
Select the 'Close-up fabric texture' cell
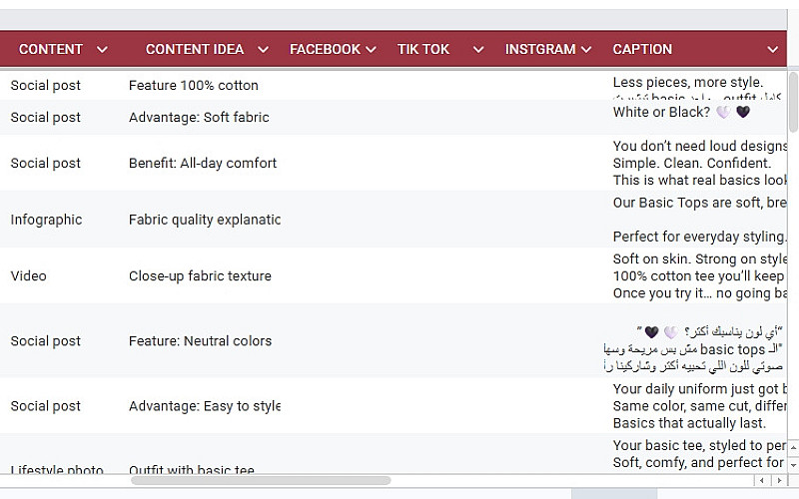pyautogui.click(x=200, y=275)
